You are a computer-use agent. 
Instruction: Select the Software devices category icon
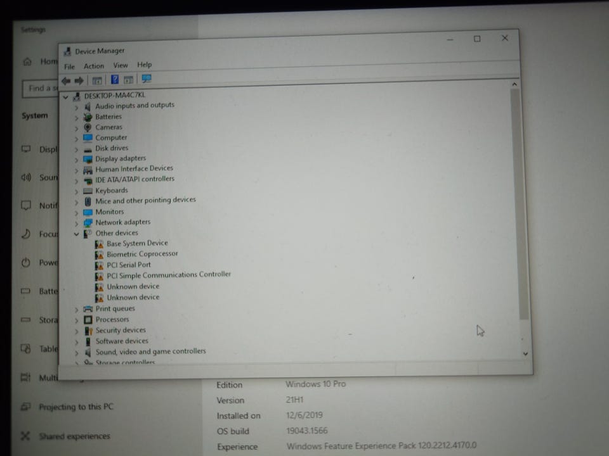click(x=88, y=341)
